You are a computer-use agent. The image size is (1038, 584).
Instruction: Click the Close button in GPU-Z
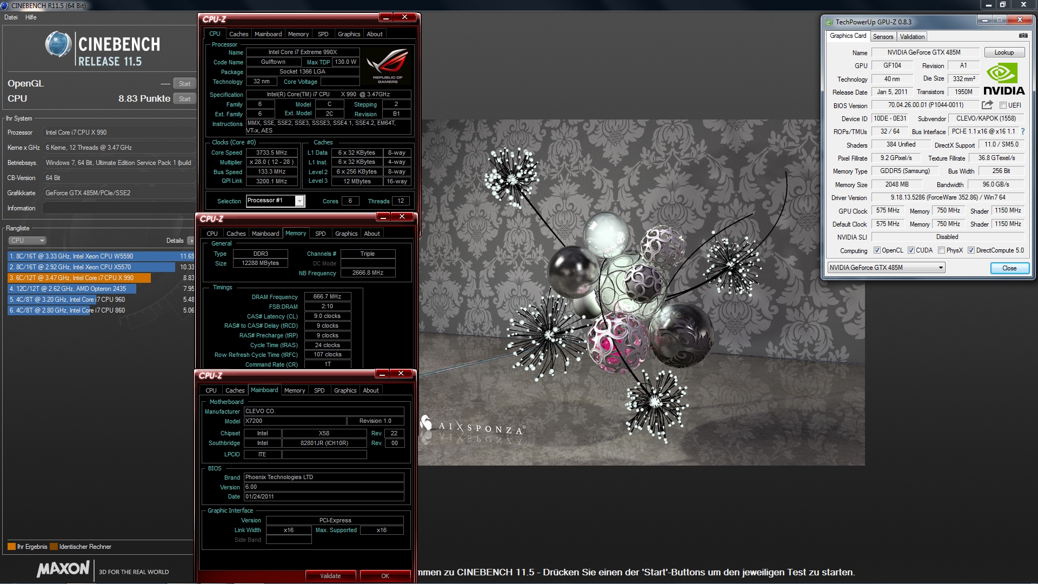point(1009,268)
